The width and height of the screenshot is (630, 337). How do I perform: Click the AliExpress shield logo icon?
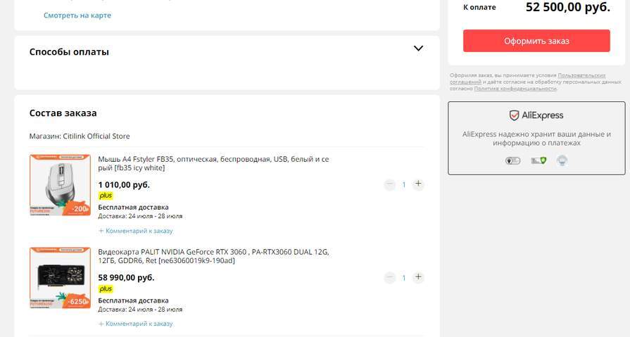point(514,115)
